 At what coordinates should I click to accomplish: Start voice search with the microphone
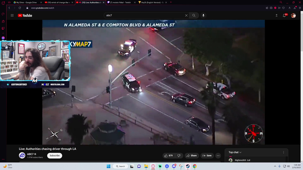pos(203,16)
